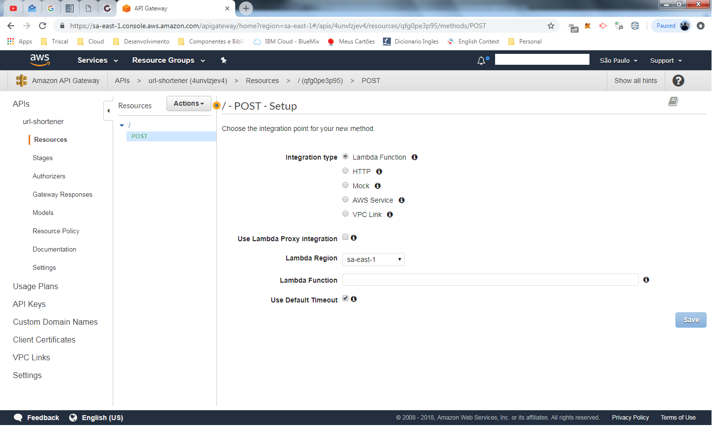Open the IBM Cloud - BlueMix bookmark

click(x=286, y=42)
